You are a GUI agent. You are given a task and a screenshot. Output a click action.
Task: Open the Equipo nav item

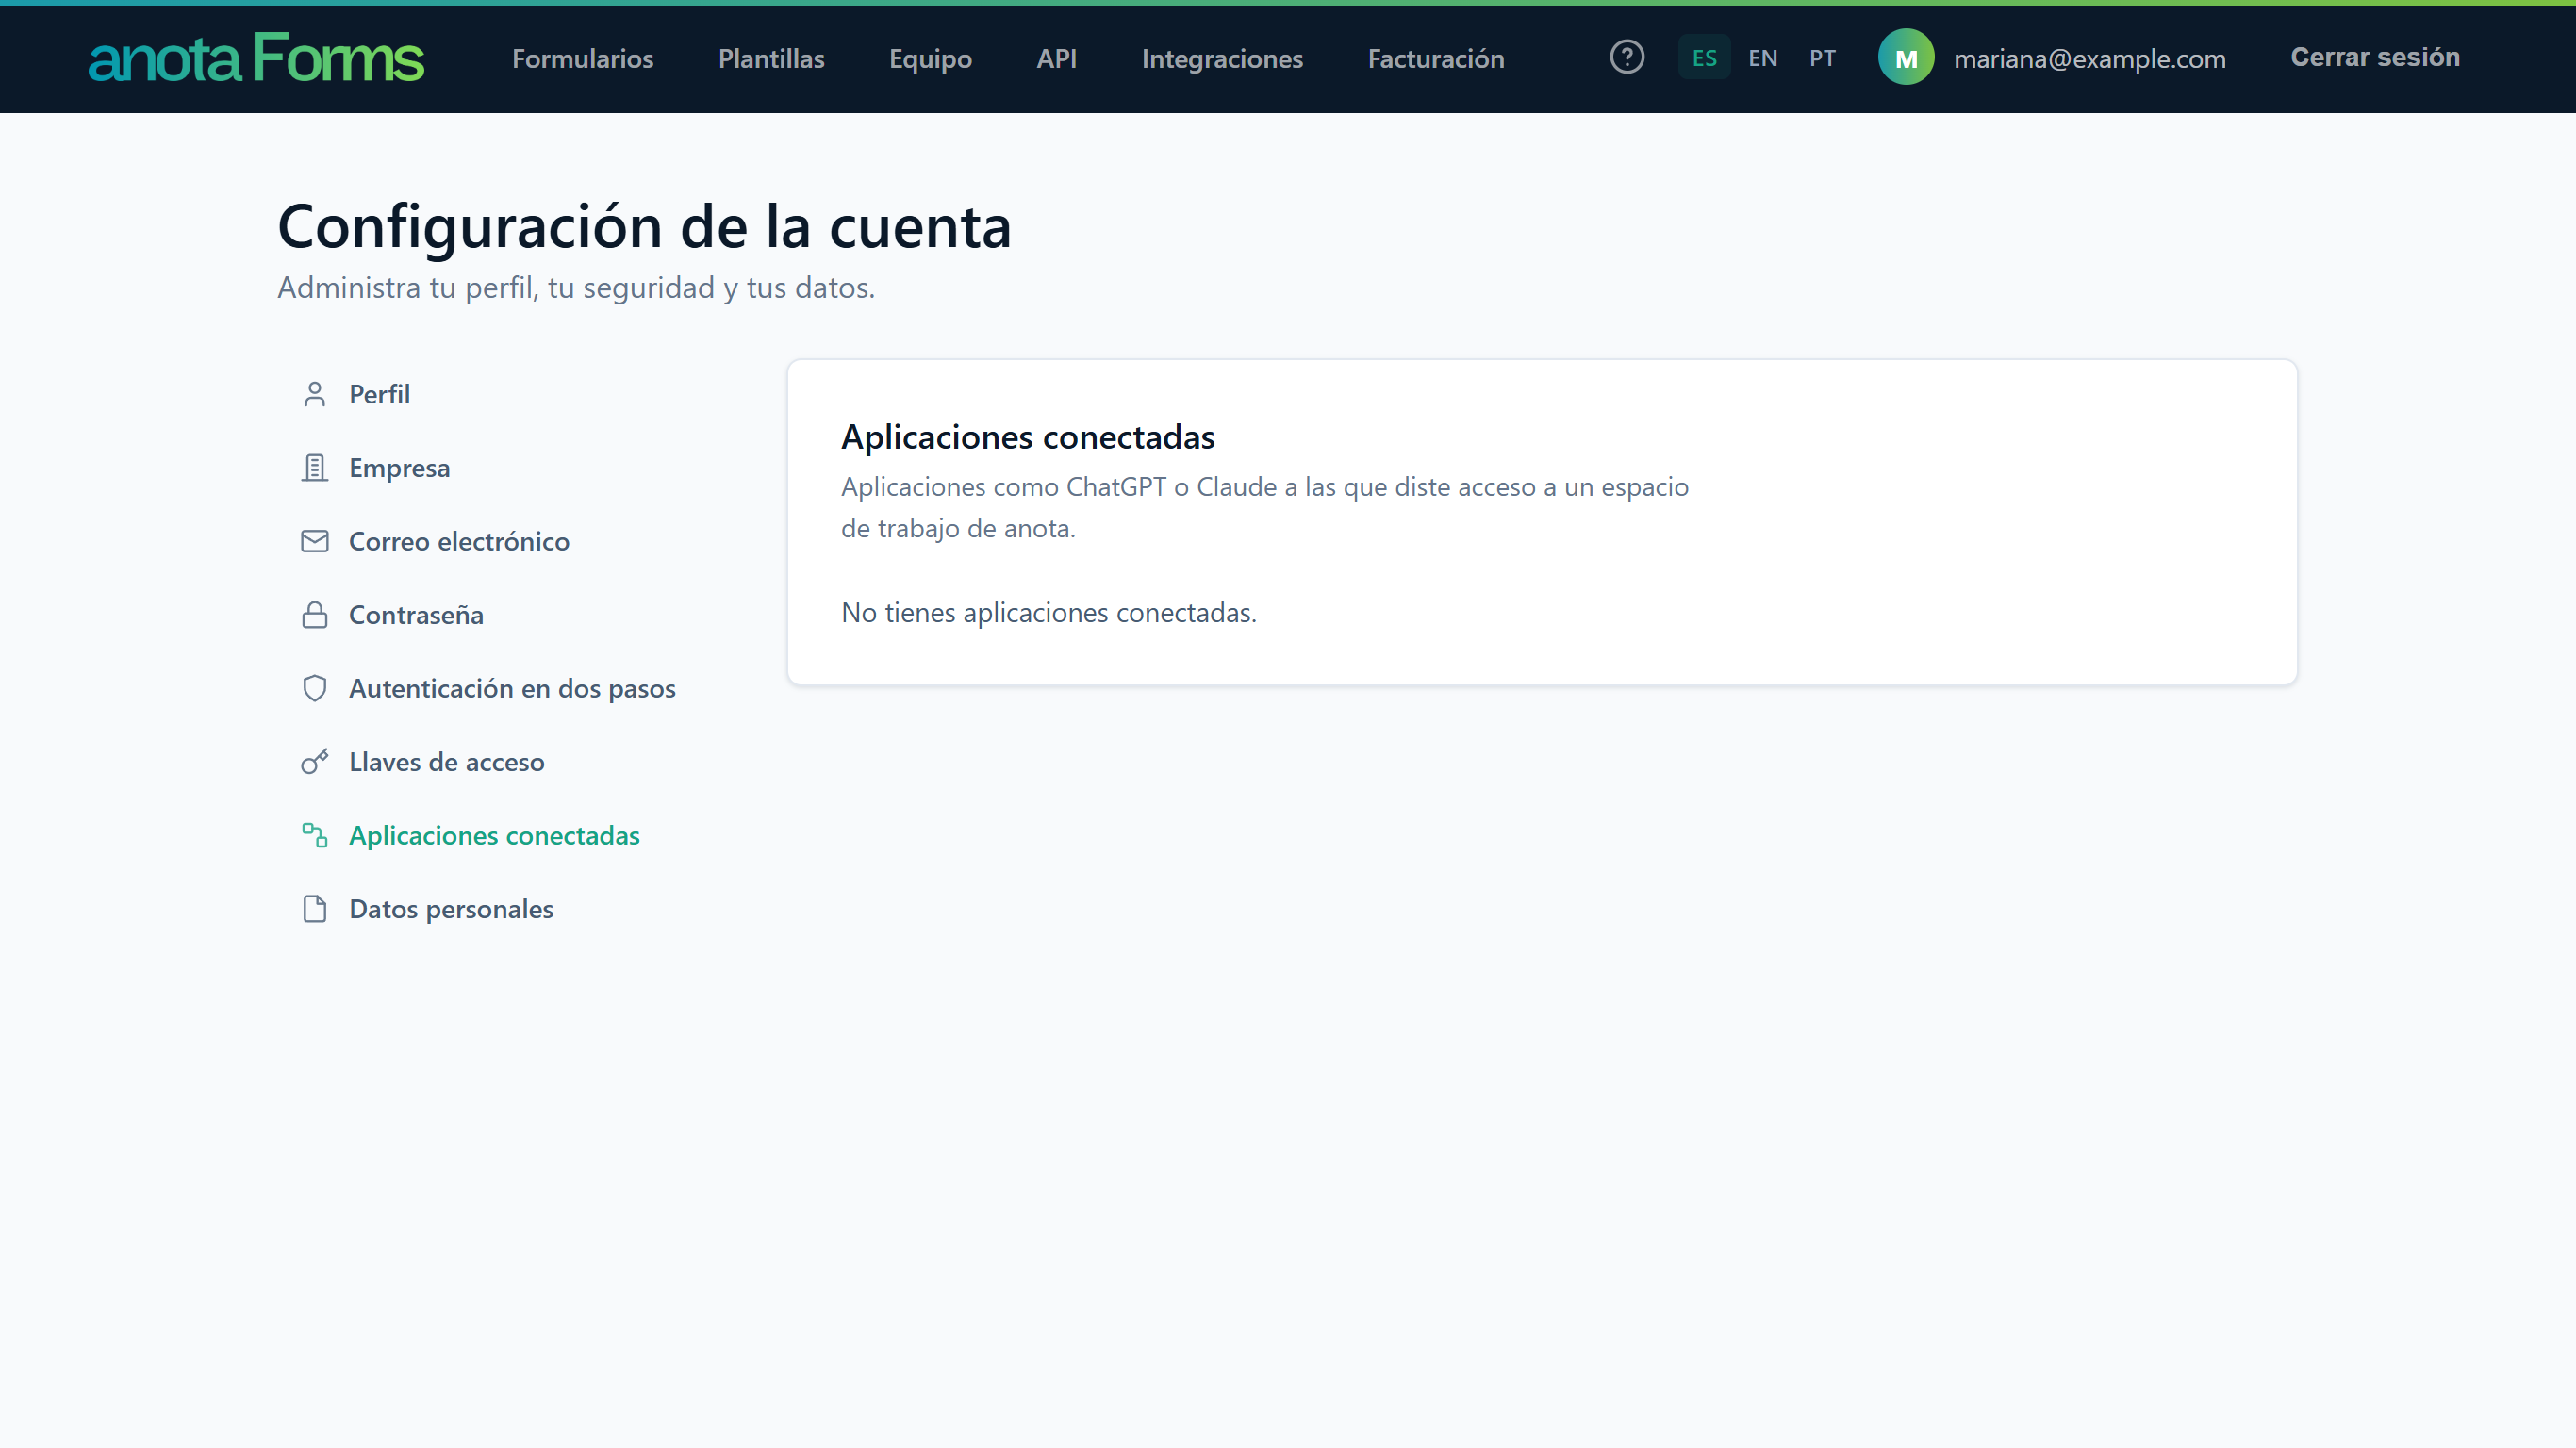(x=930, y=58)
